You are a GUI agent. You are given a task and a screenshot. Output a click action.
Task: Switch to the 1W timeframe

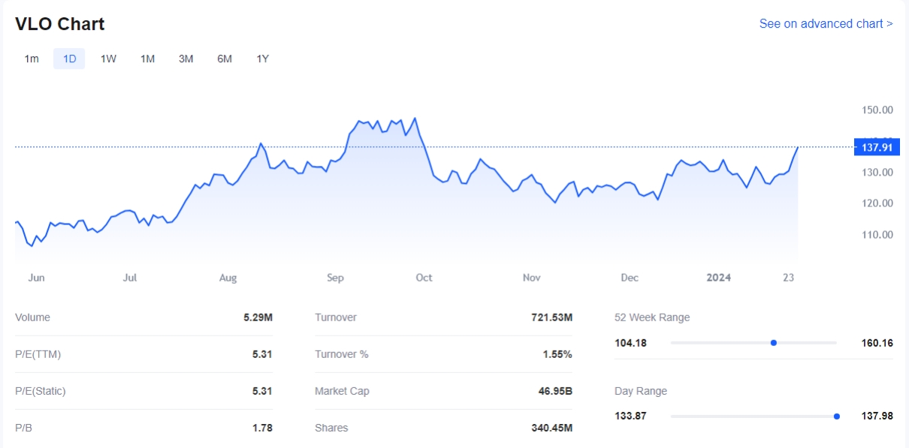[108, 59]
